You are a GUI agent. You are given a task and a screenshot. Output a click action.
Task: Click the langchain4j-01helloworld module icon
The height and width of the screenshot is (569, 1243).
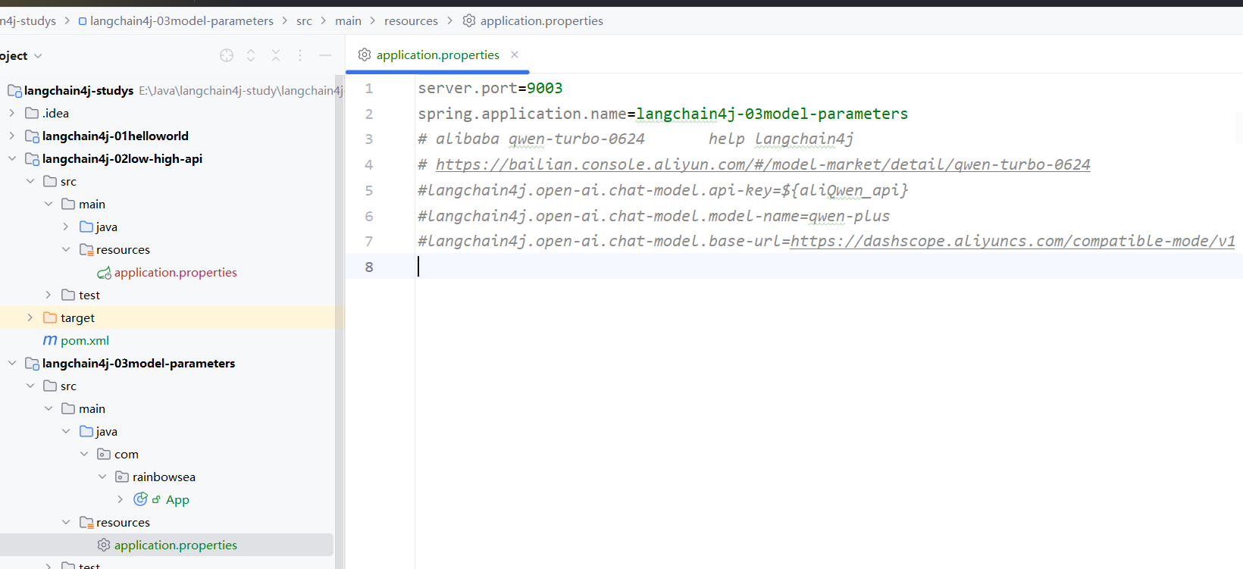32,136
